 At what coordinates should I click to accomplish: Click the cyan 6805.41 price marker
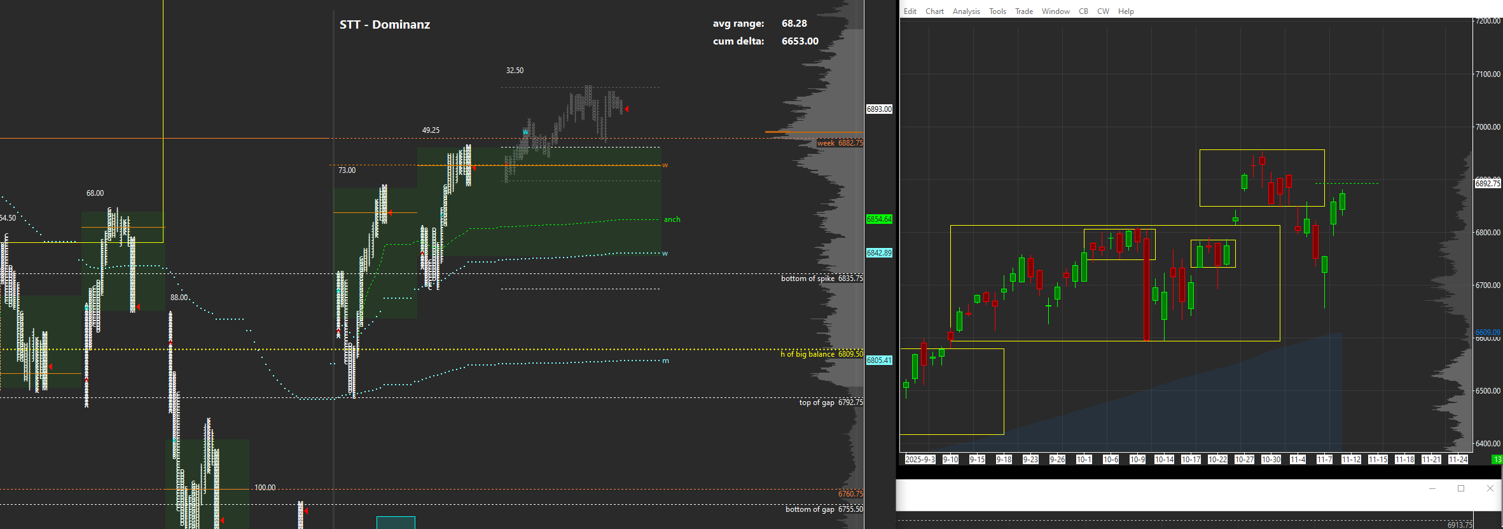click(879, 361)
